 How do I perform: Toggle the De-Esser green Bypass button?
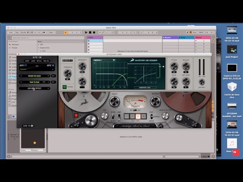coord(65,87)
